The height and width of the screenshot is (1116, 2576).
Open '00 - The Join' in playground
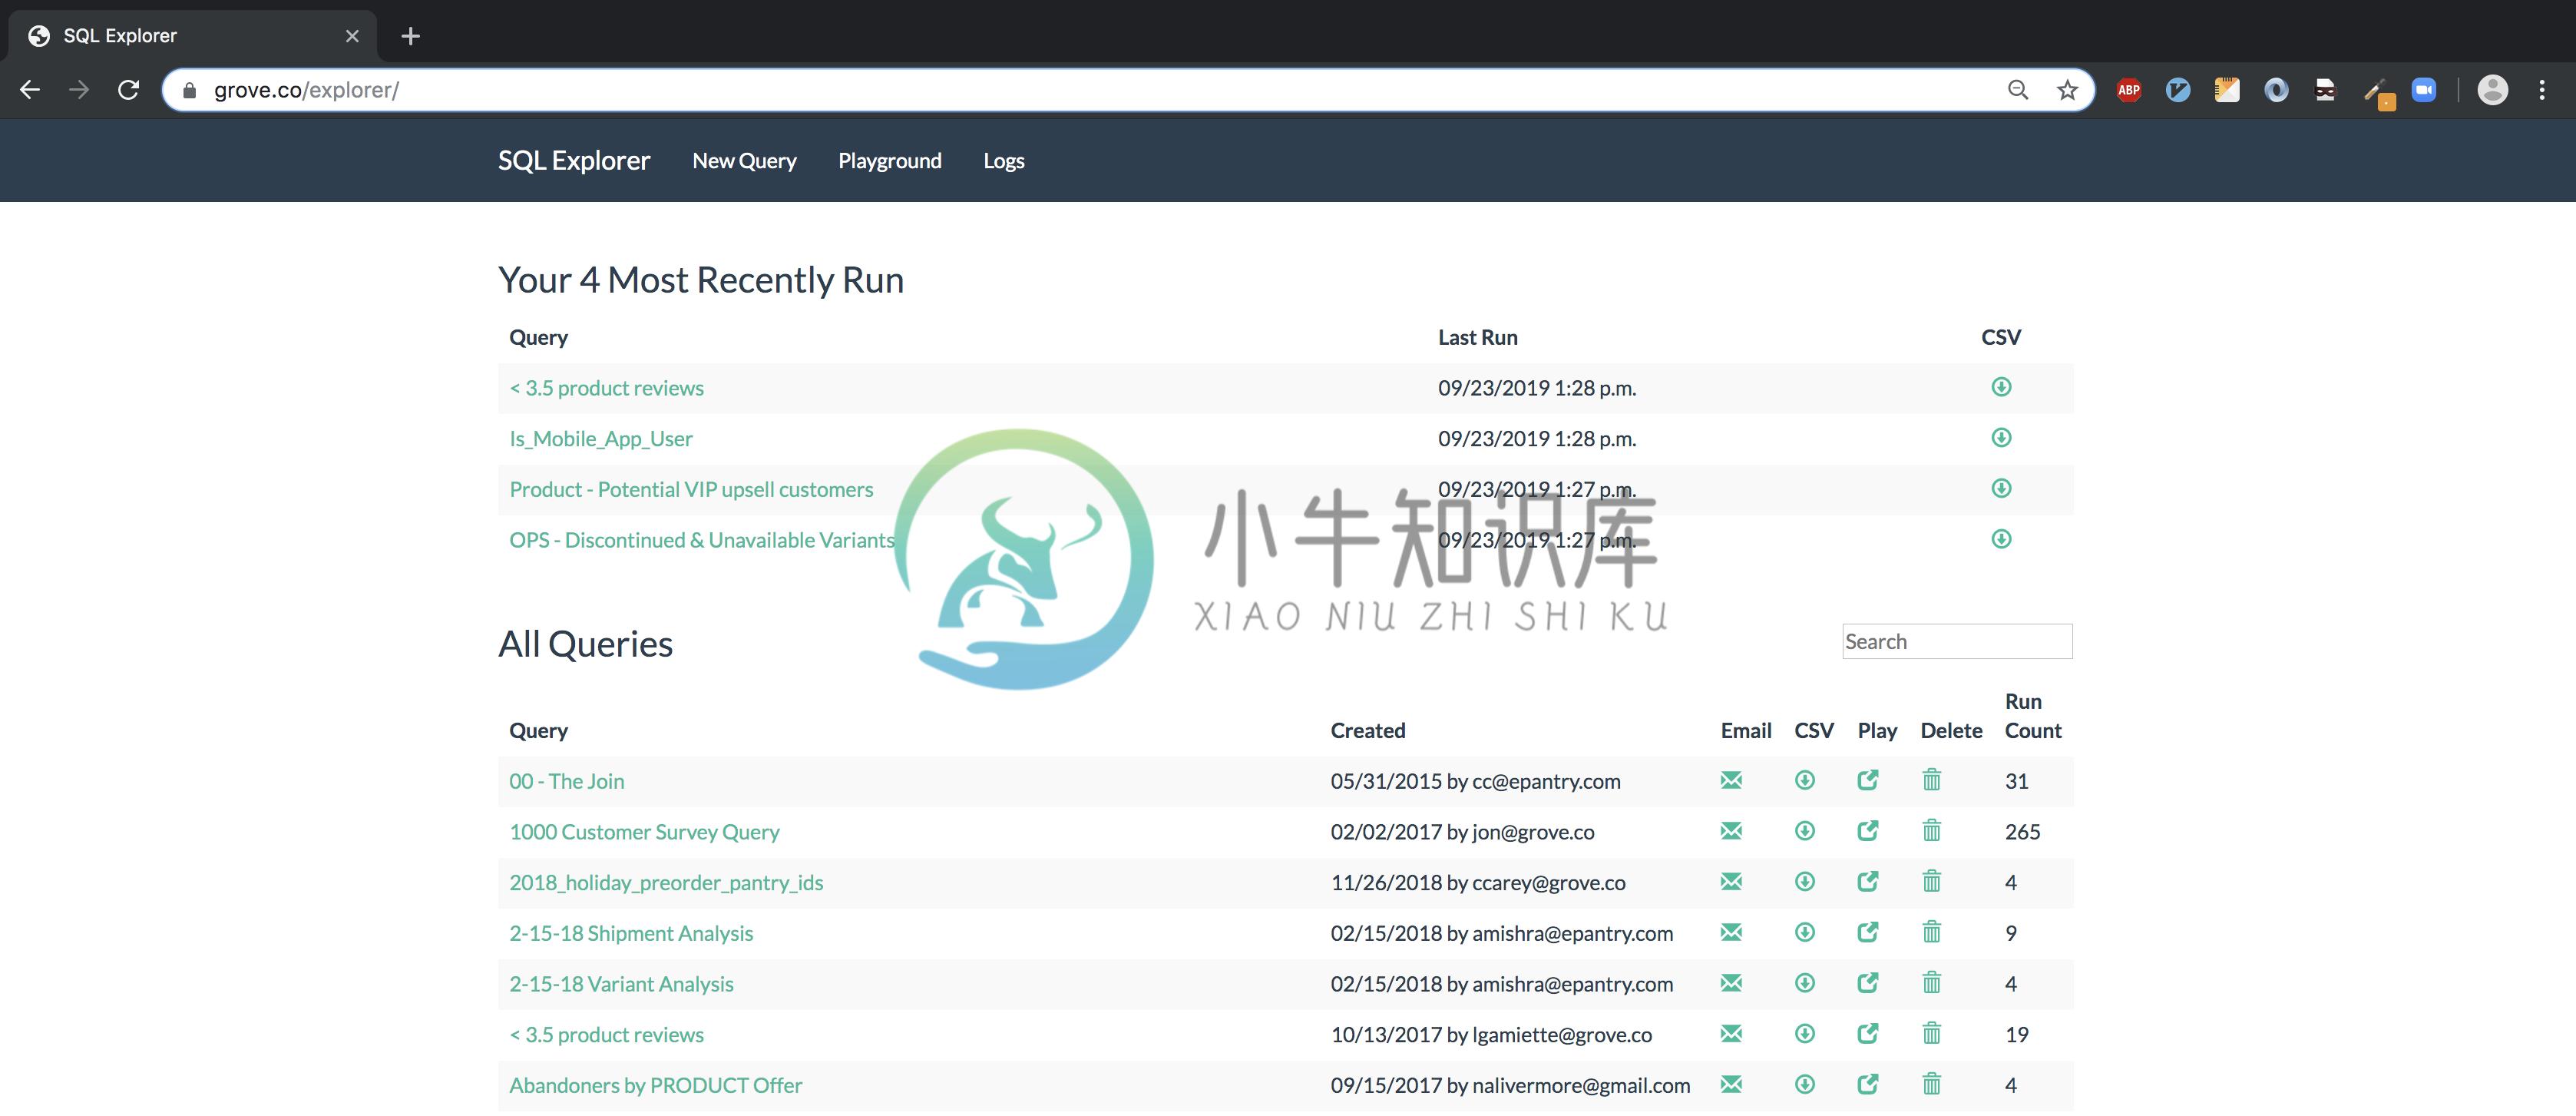click(1868, 780)
